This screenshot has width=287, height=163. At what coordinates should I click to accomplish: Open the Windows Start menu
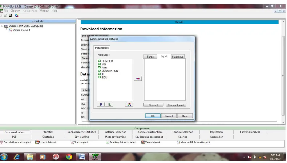coord(4,157)
